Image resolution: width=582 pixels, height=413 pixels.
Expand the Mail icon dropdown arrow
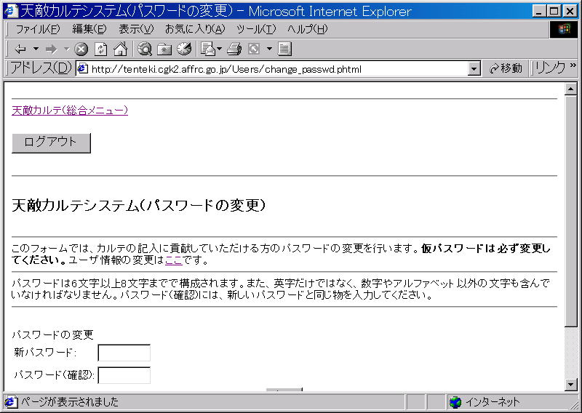[219, 49]
